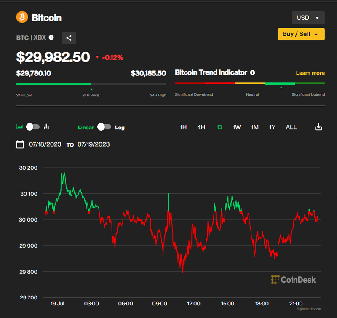Expand the Buy / Sell dropdown

(x=301, y=34)
